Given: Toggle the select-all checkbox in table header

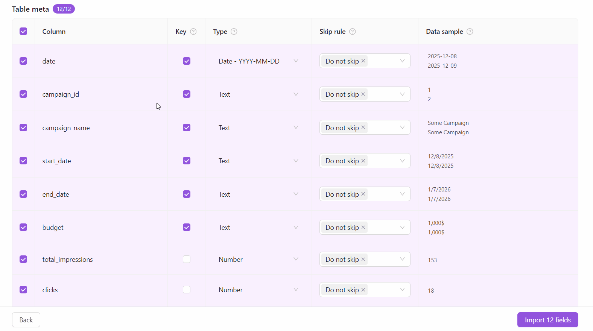Looking at the screenshot, I should 23,31.
